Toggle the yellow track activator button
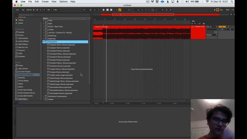This screenshot has height=139, width=247. [x=222, y=27]
